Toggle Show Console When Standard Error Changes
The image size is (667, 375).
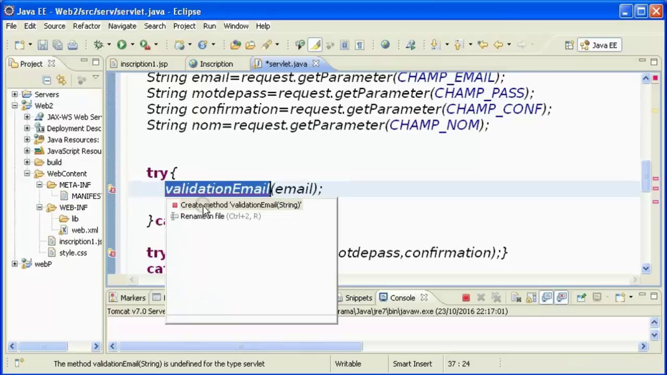click(x=561, y=298)
